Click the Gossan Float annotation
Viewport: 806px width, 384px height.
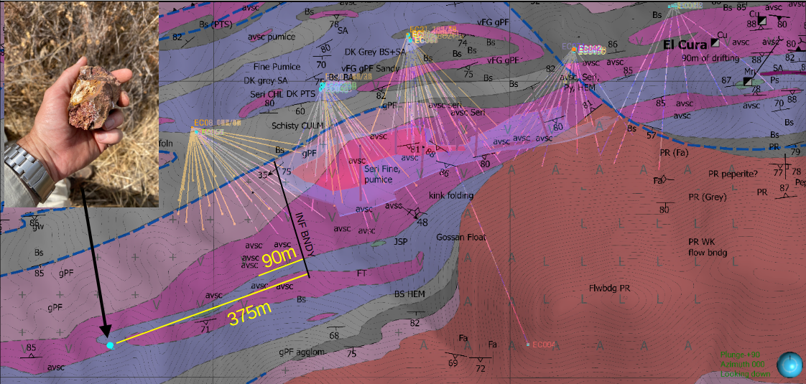point(452,237)
